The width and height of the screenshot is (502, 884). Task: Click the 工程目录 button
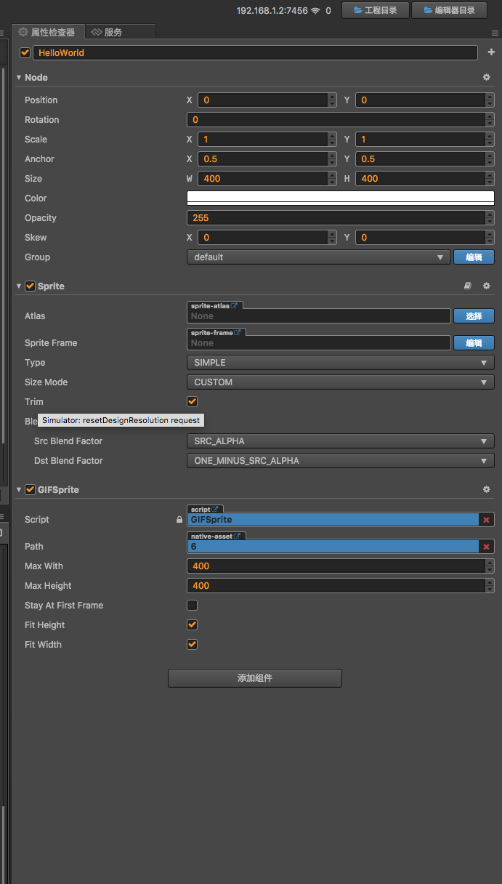click(376, 10)
